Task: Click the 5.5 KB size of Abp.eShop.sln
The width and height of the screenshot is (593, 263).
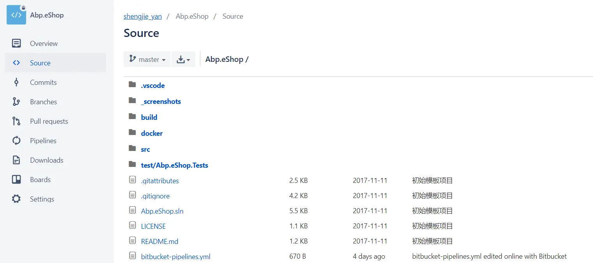Action: 298,211
